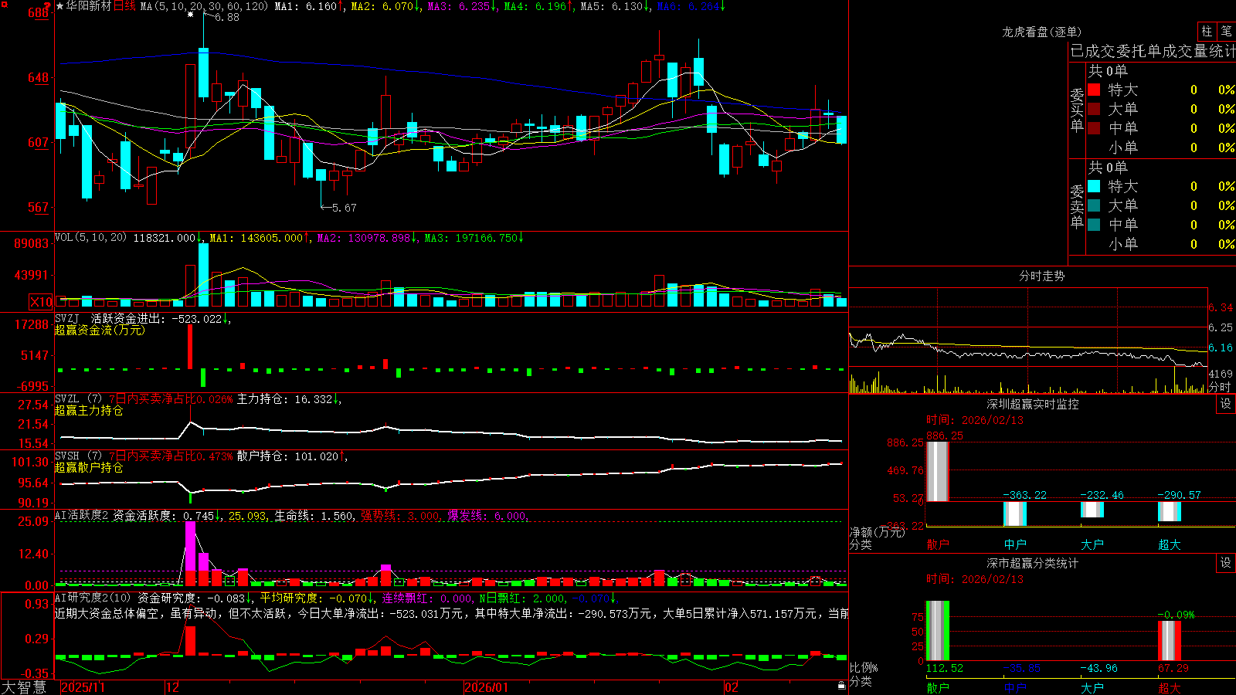Click the tall red bar in 超赢资金流 chart
Viewport: 1236px width, 695px height.
click(x=190, y=347)
